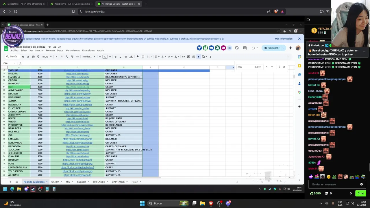Viewport: 370px width, 208px height.
Task: Switch to the CARRY sheet tab
Action: (55, 182)
